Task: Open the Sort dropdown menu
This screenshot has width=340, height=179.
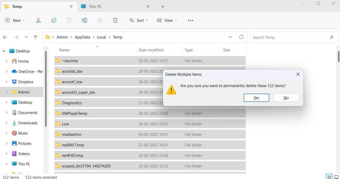Action: (138, 20)
